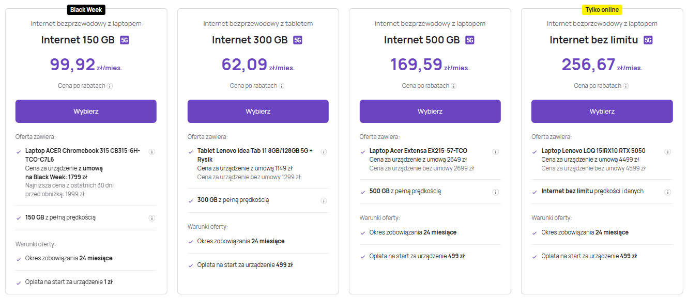Click the 5G badge beside Internet 300 GB
The image size is (687, 298).
pos(297,40)
